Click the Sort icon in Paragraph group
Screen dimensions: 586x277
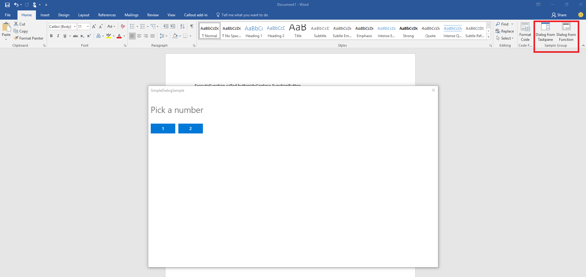point(182,26)
